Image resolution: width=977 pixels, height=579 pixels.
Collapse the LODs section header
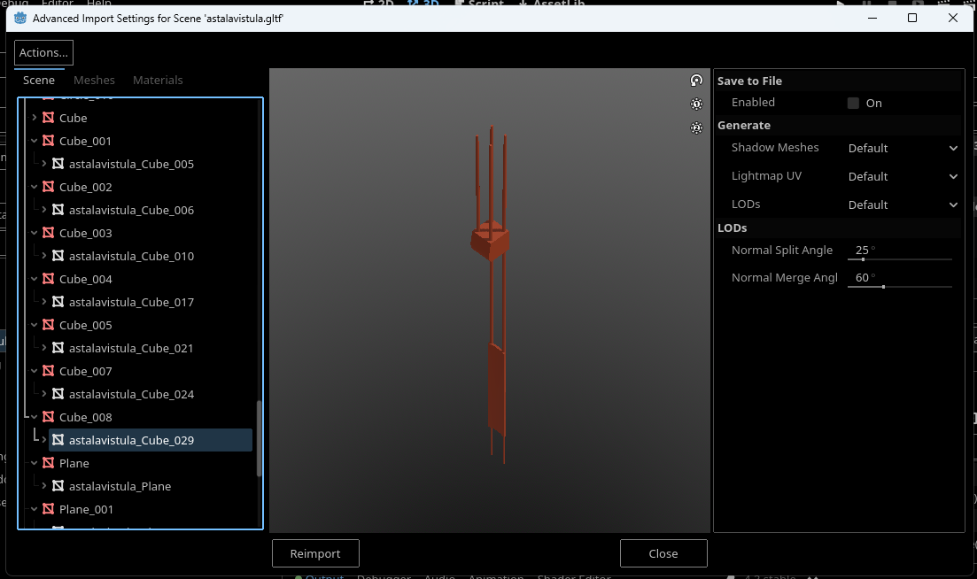(x=839, y=228)
